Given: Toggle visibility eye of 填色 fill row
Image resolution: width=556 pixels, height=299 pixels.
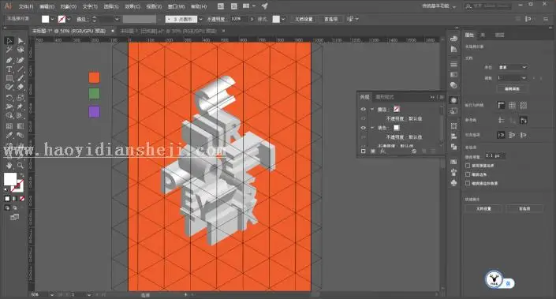Looking at the screenshot, I should point(363,128).
